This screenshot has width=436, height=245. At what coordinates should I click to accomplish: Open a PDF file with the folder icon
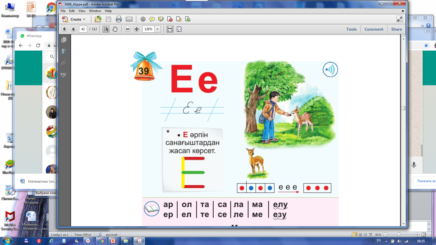click(98, 19)
